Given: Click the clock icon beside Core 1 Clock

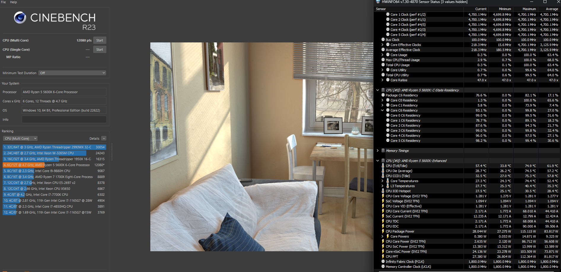Looking at the screenshot, I should click(x=388, y=14).
